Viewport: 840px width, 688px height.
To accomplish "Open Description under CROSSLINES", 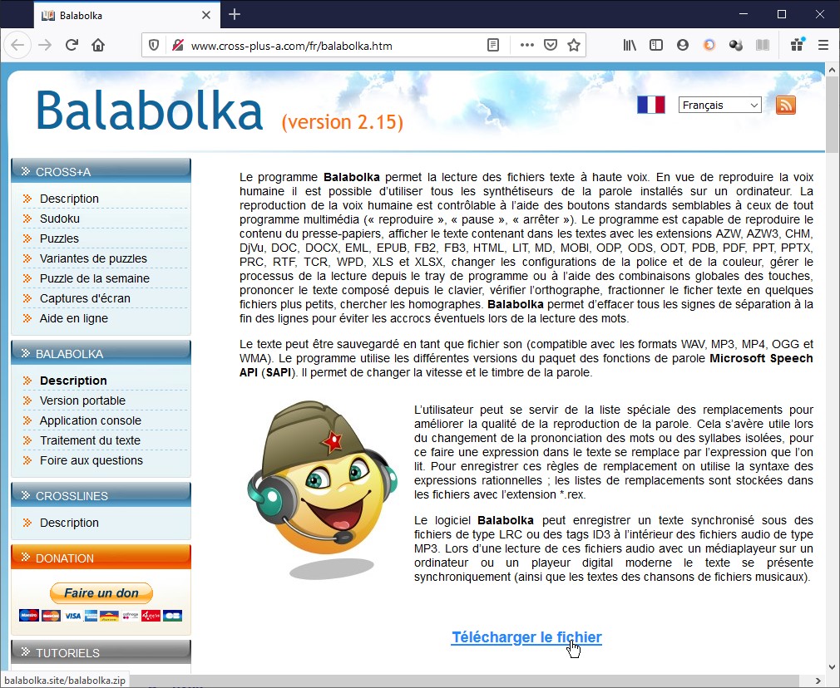I will click(69, 523).
